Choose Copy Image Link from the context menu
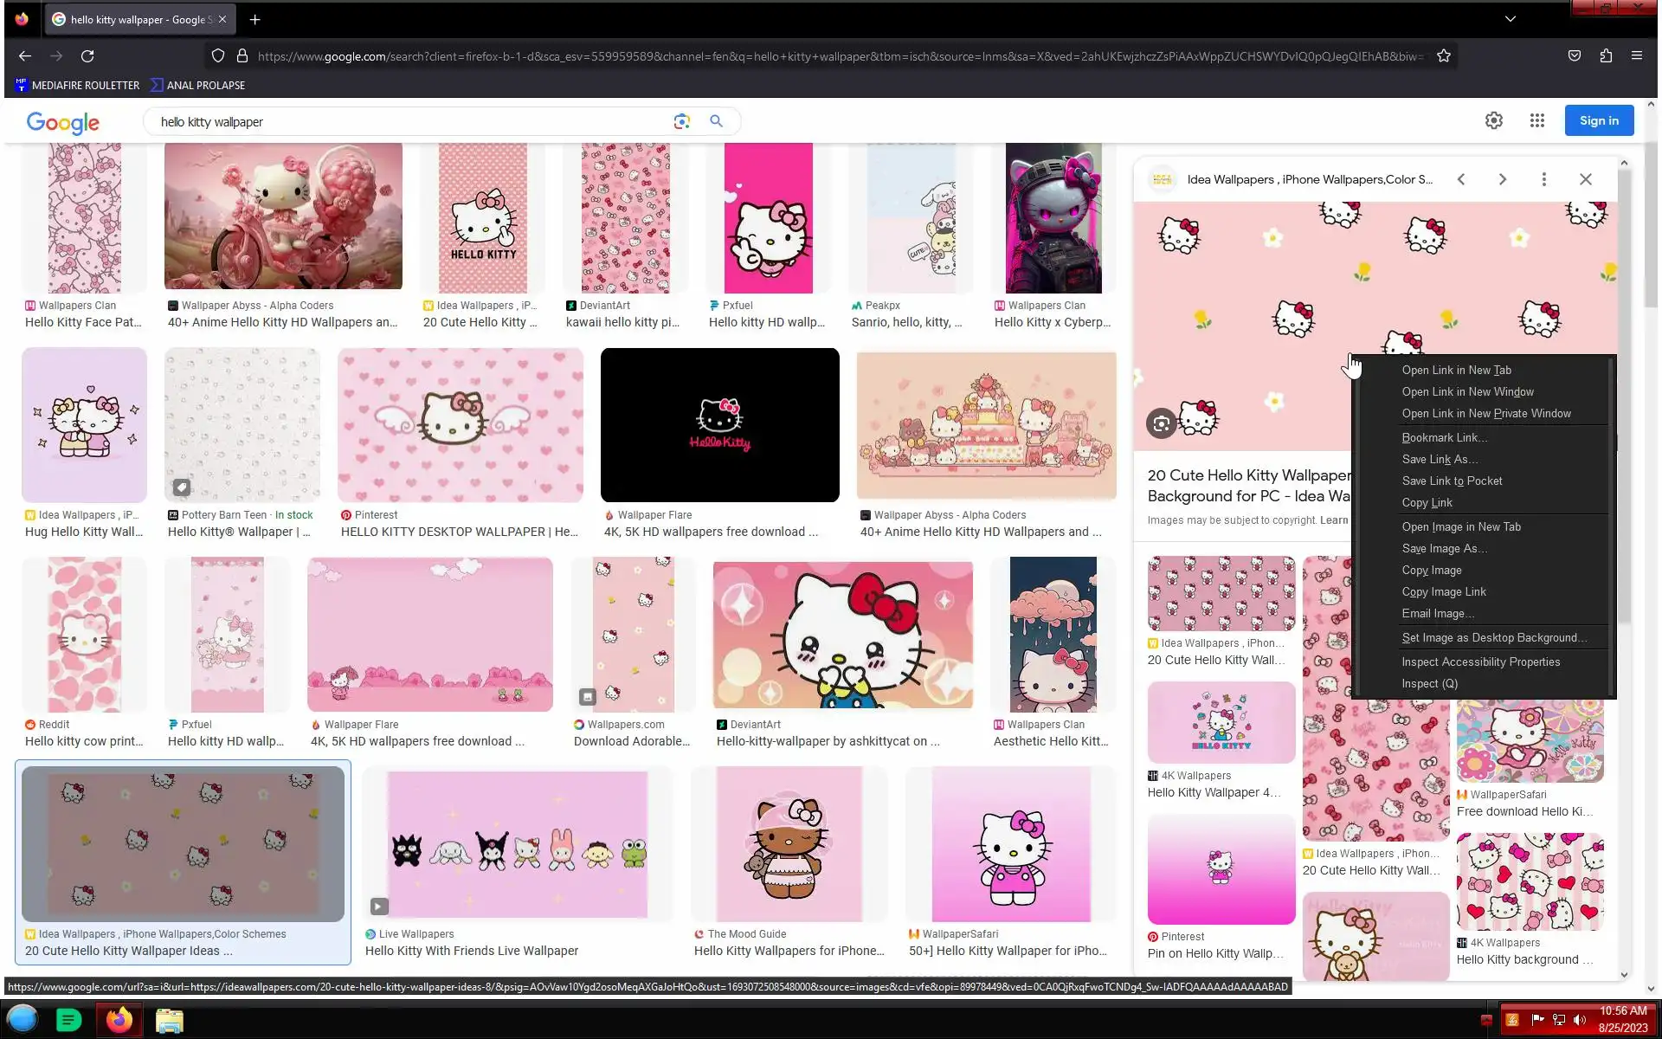The image size is (1662, 1039). click(1443, 592)
